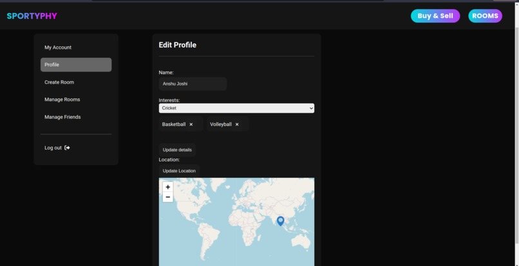Click the Name: label
519x266 pixels.
[x=166, y=73]
